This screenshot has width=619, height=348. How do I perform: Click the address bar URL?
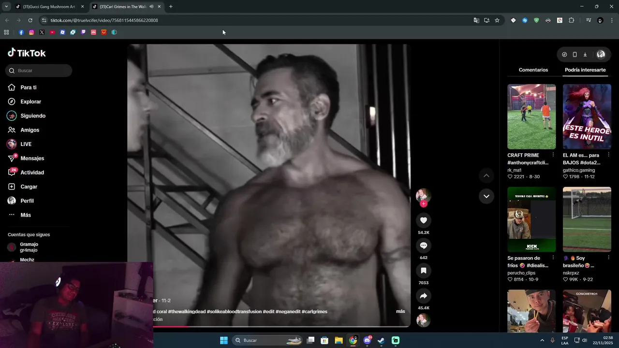(104, 20)
